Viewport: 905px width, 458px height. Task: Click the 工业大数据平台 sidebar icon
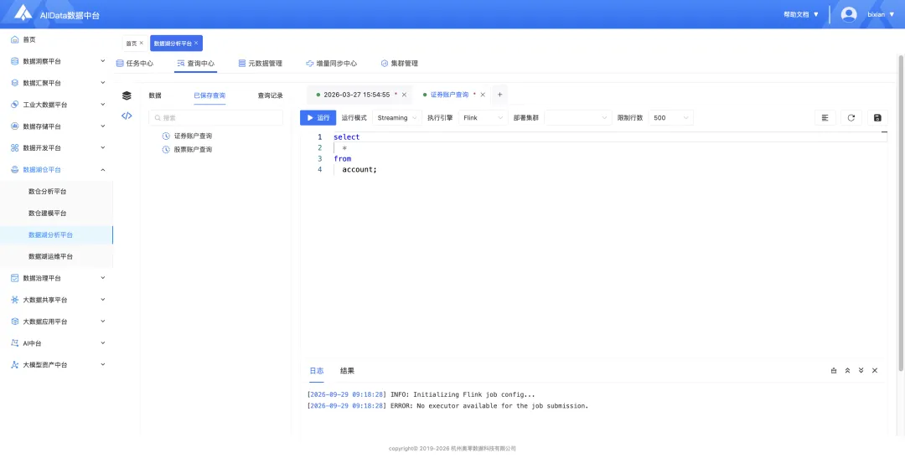point(15,105)
